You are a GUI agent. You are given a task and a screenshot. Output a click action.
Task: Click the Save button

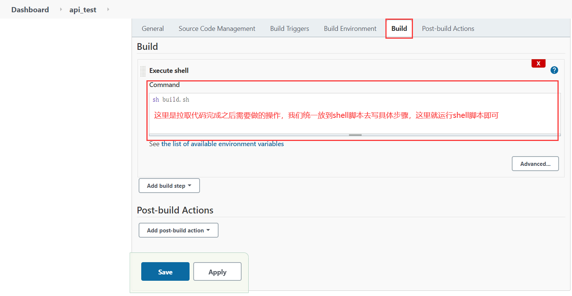165,272
